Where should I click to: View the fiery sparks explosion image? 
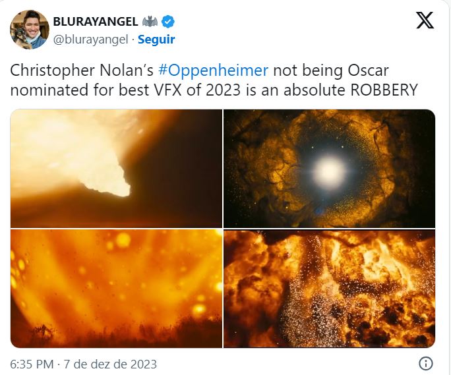[x=329, y=289]
